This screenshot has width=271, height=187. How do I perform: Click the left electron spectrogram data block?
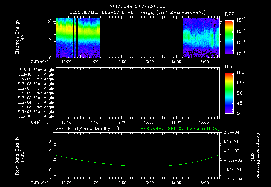[x=78, y=38]
